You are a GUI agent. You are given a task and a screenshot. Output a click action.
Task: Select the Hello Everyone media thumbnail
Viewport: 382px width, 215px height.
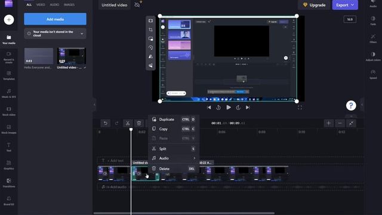(x=38, y=56)
